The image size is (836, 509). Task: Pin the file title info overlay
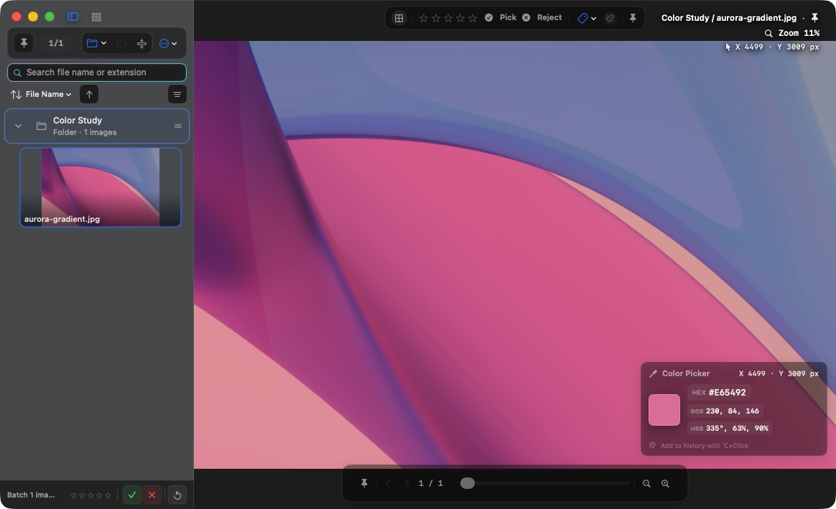814,18
